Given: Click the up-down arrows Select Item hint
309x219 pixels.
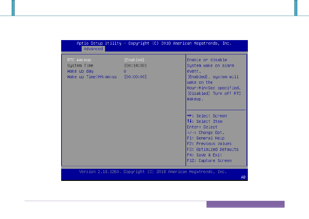Looking at the screenshot, I should [x=205, y=122].
